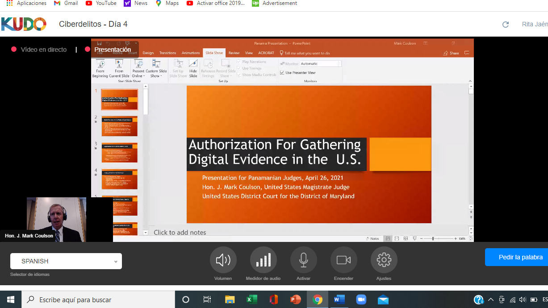
Task: Open the Windows Start menu
Action: pos(11,300)
